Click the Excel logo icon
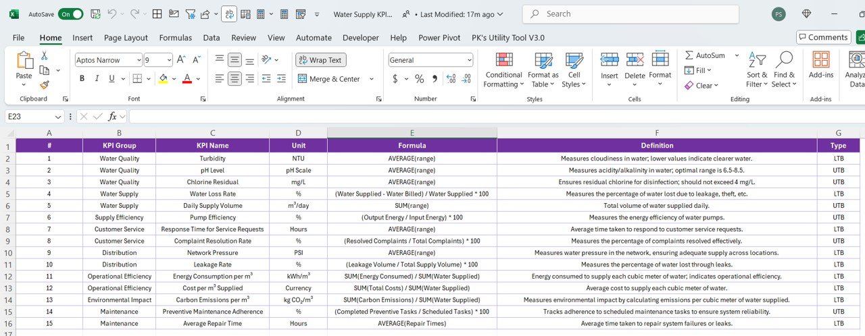 click(x=14, y=13)
